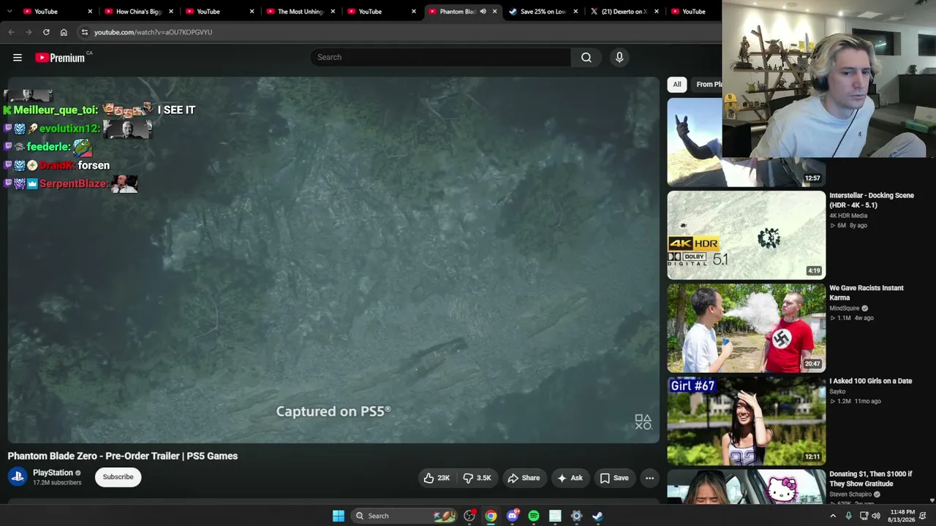Screen dimensions: 936x526
Task: Open 'We Gave Racists Instant Karma' title
Action: [867, 293]
